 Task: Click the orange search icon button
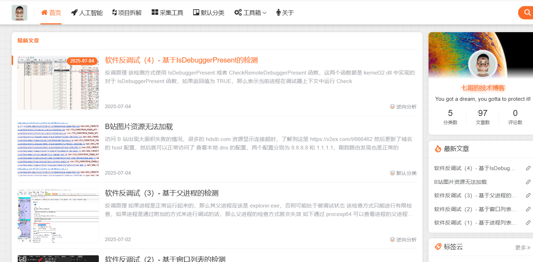[x=526, y=13]
